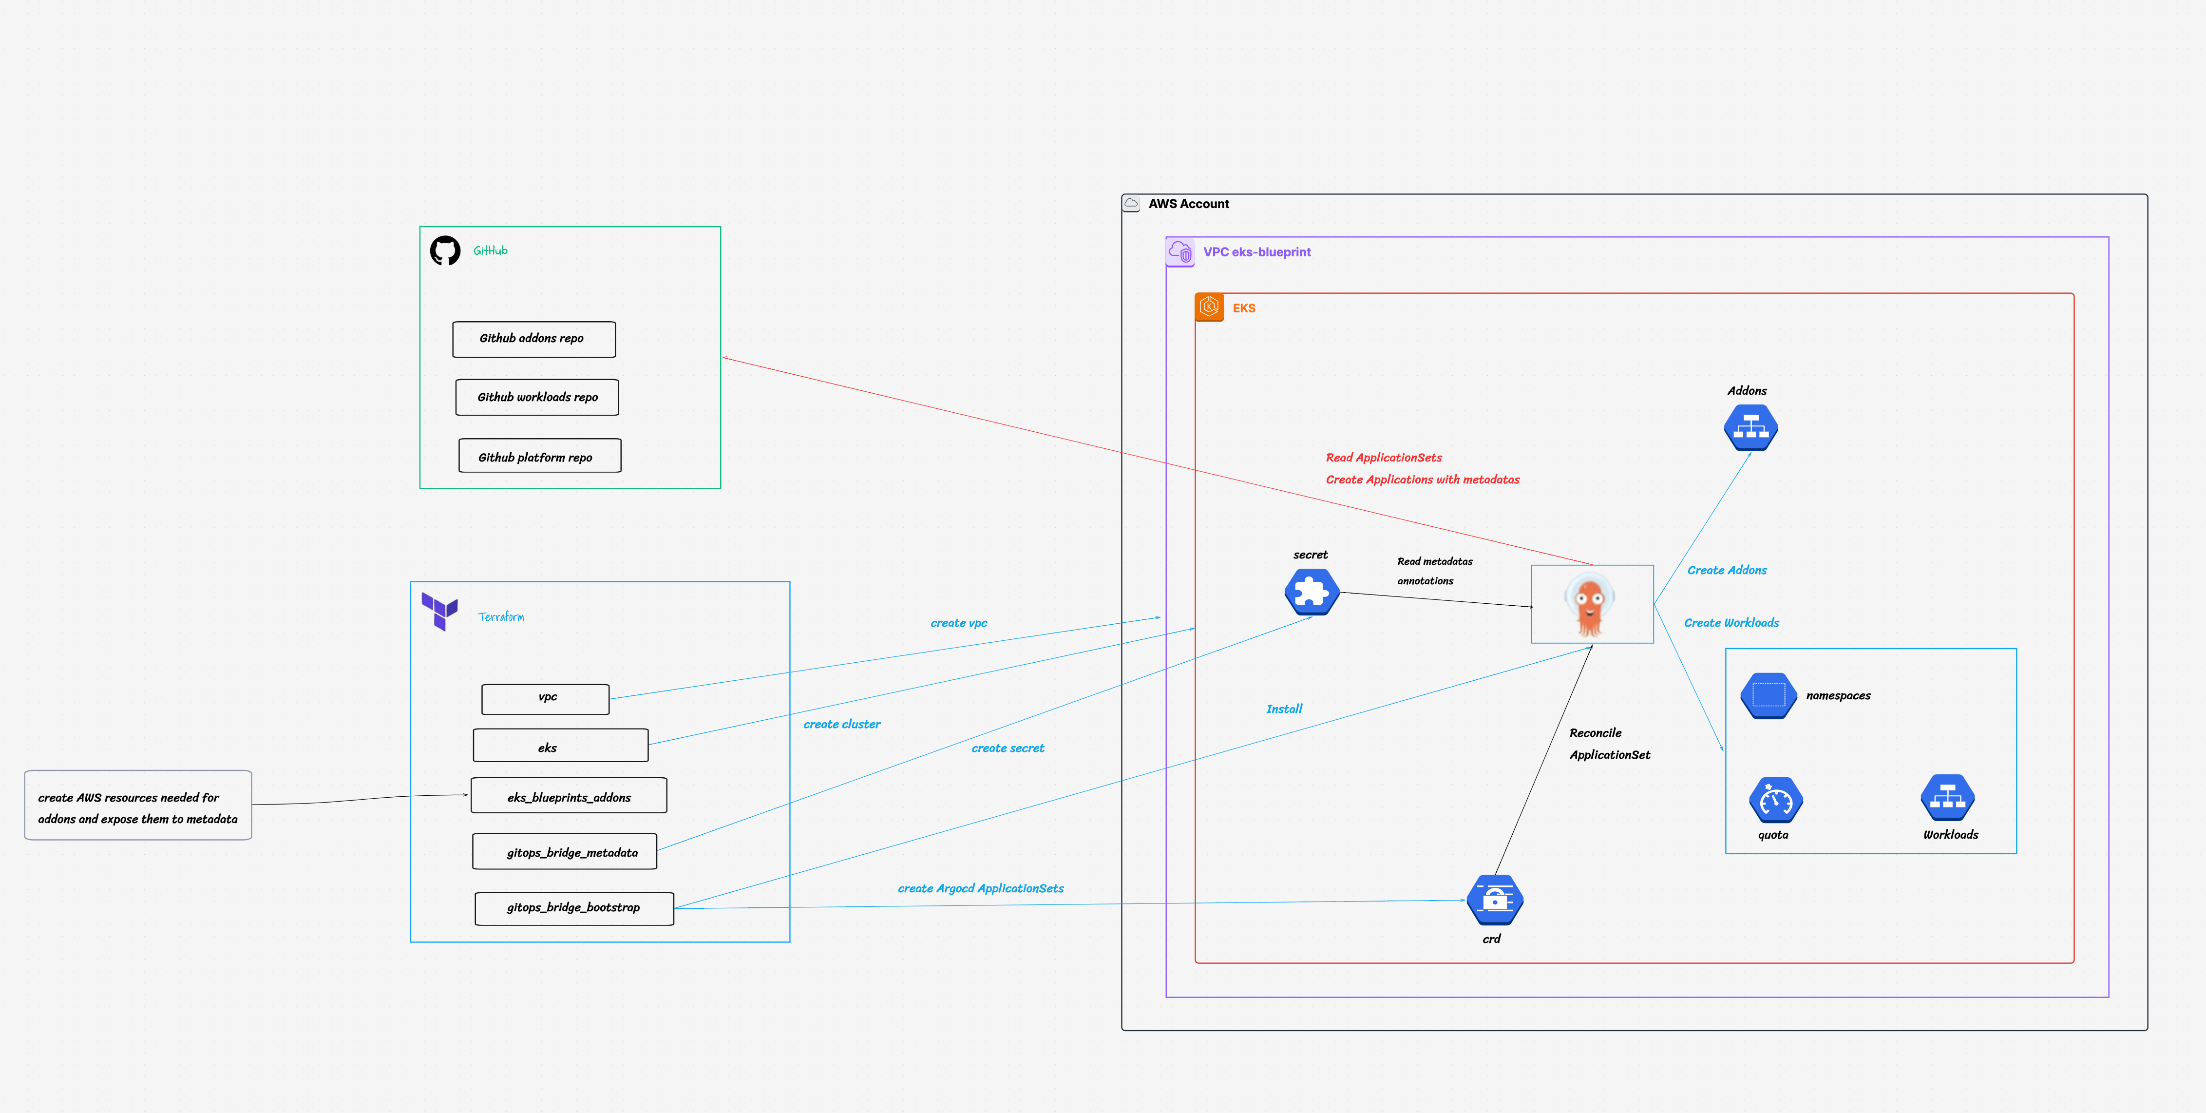Click the Github addons repo box
Screen dimensions: 2206x1113
[x=533, y=339]
